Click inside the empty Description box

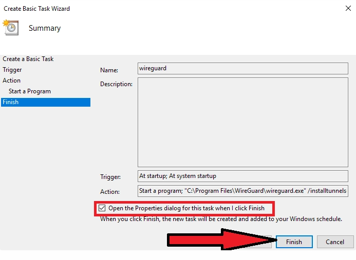pyautogui.click(x=242, y=123)
